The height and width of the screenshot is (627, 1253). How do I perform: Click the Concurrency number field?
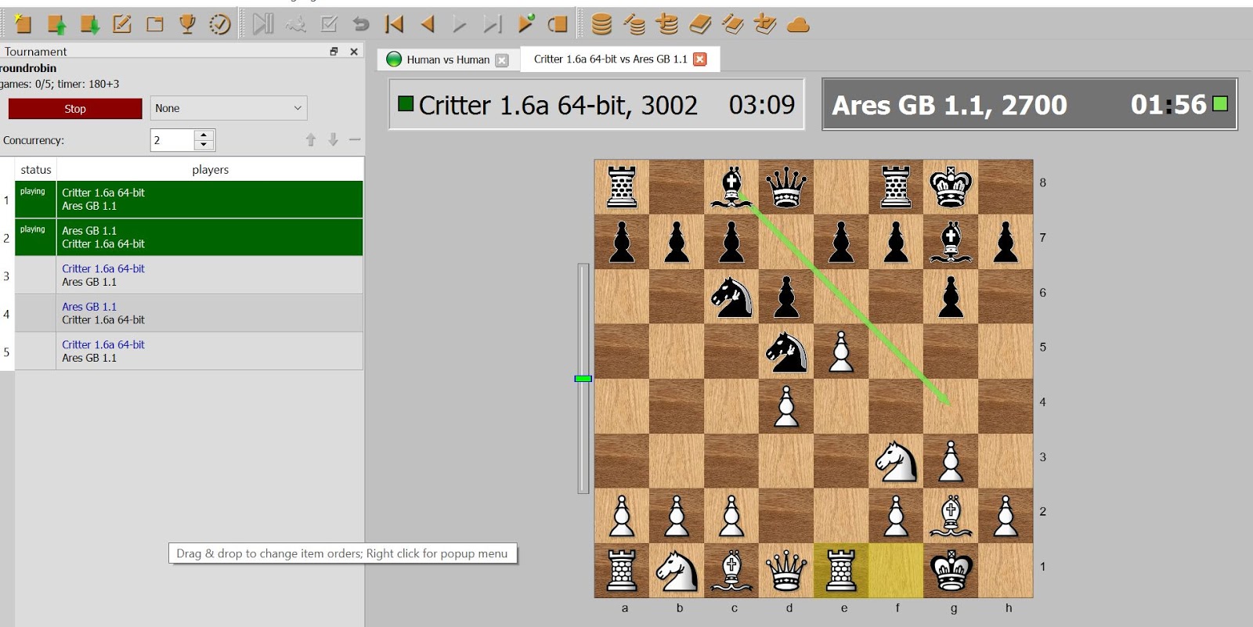pyautogui.click(x=172, y=140)
